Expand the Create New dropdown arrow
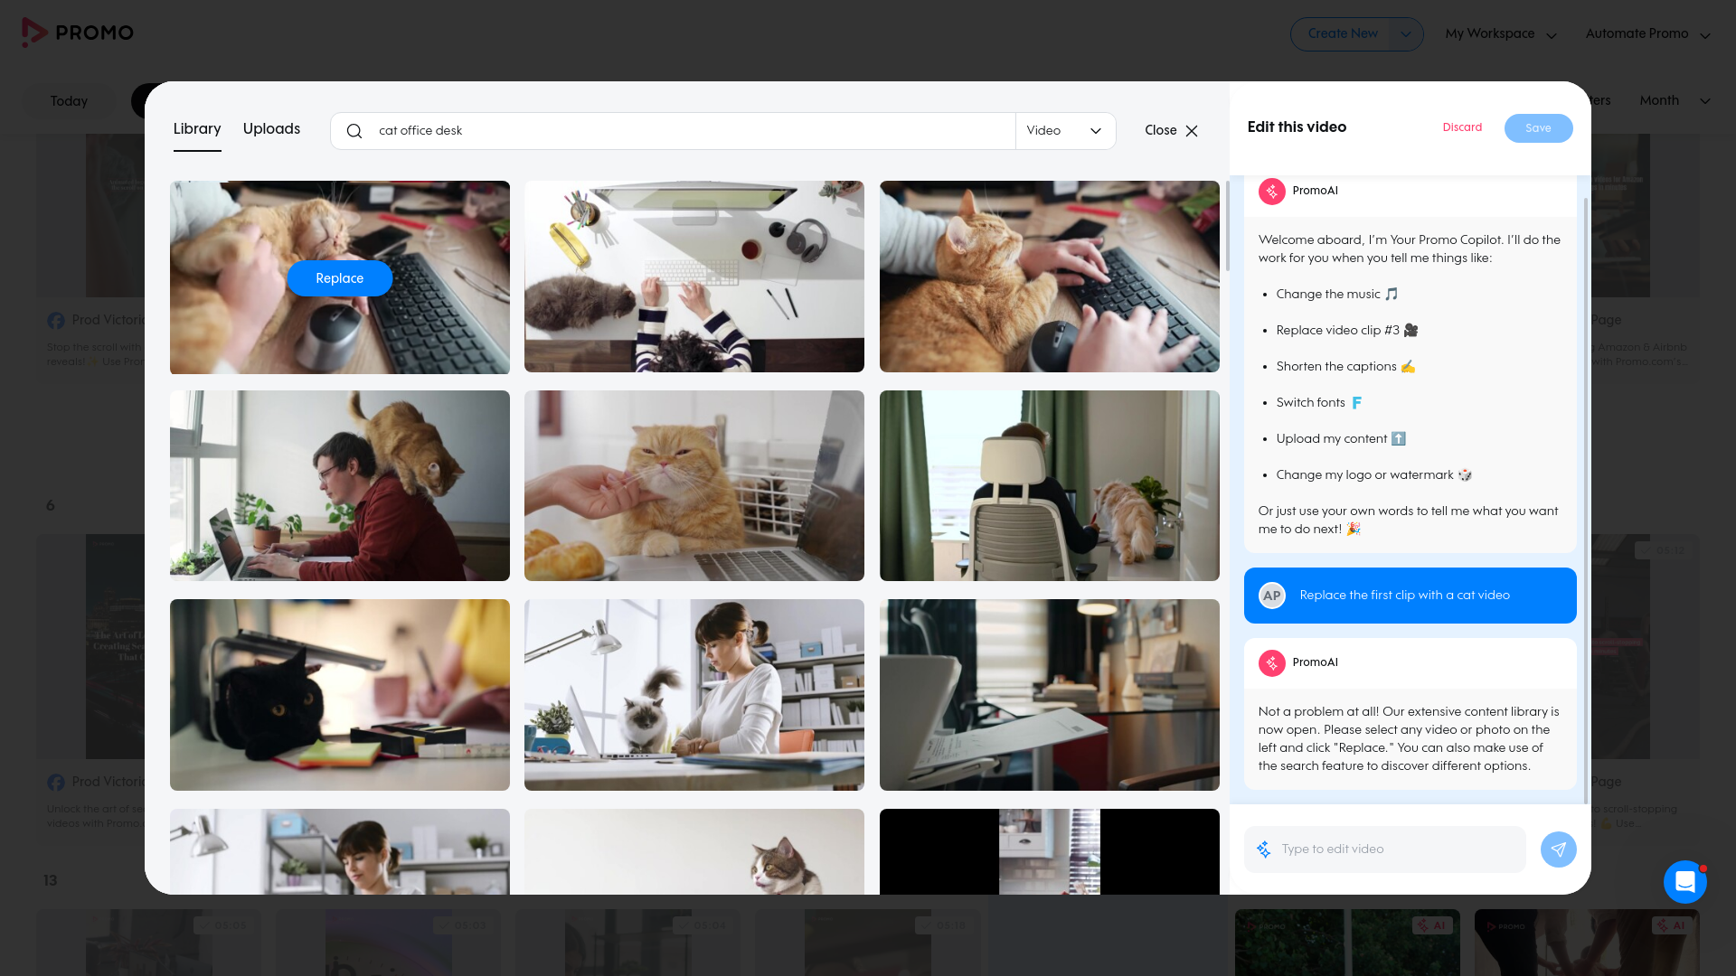 tap(1405, 34)
